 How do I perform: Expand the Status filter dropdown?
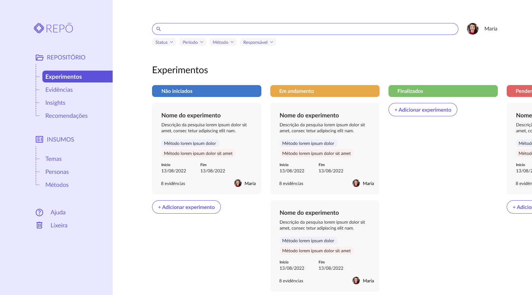164,42
